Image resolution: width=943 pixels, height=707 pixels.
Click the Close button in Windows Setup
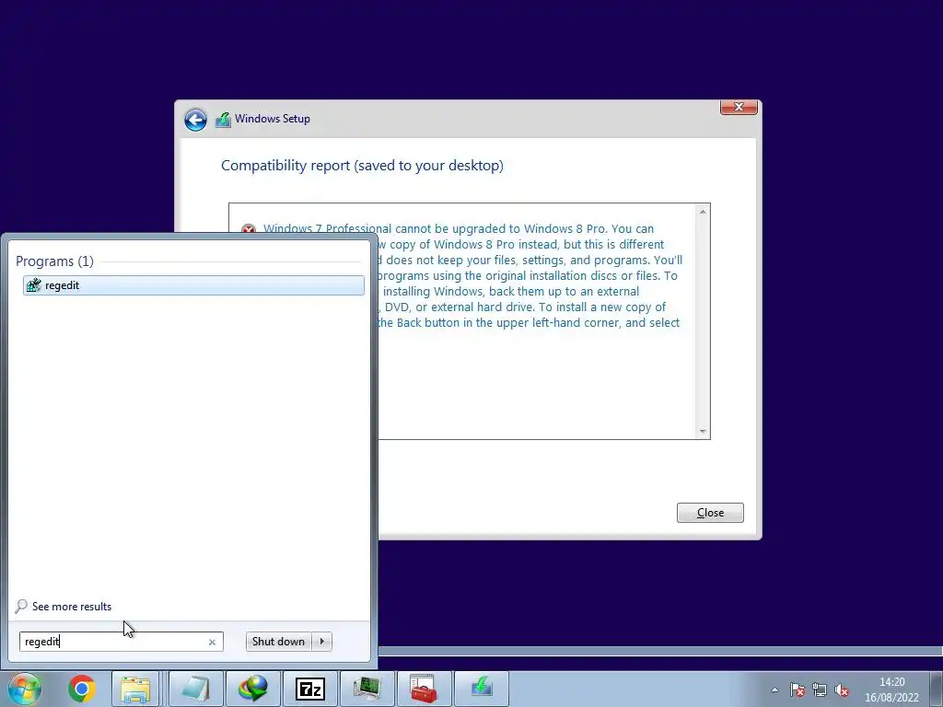click(710, 513)
